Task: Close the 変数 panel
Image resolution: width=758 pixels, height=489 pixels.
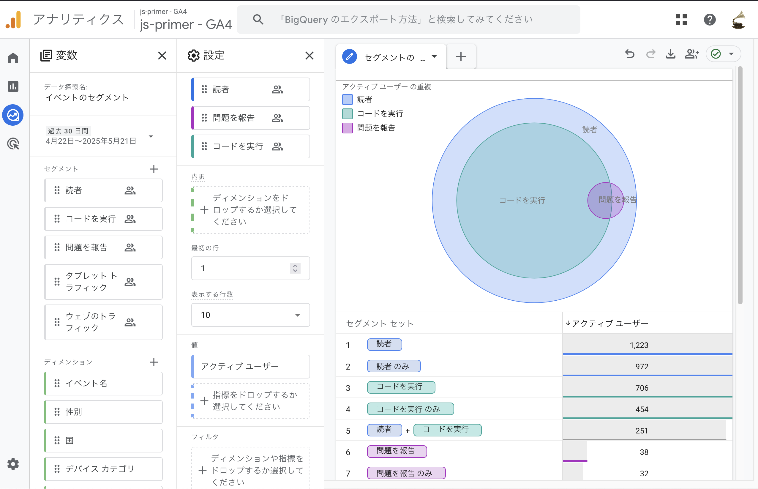Action: click(x=162, y=56)
